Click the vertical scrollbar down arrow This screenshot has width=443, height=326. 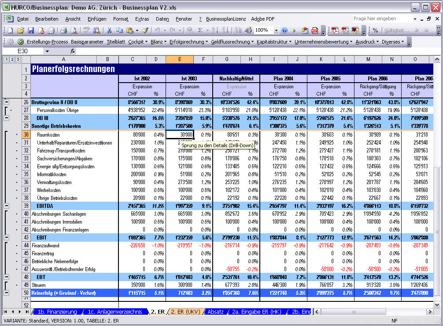tap(437, 304)
